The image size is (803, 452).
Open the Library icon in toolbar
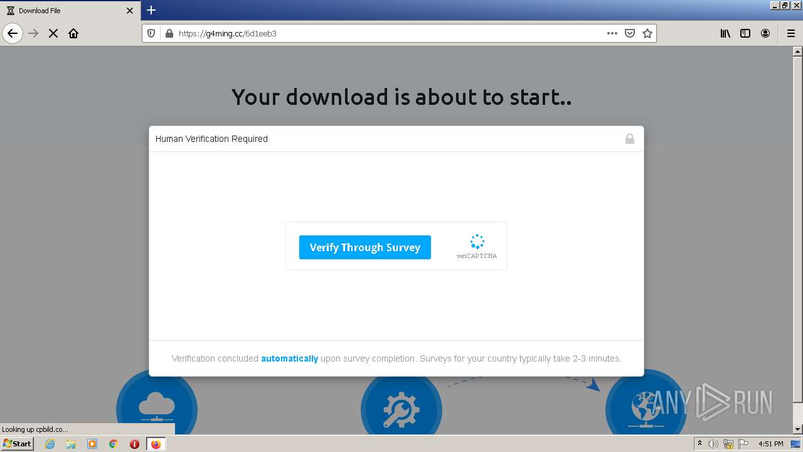(725, 33)
